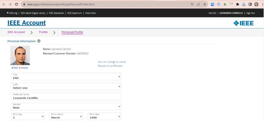264x122 pixels.
Task: Click the IEEE logo at top right
Action: (x=243, y=23)
